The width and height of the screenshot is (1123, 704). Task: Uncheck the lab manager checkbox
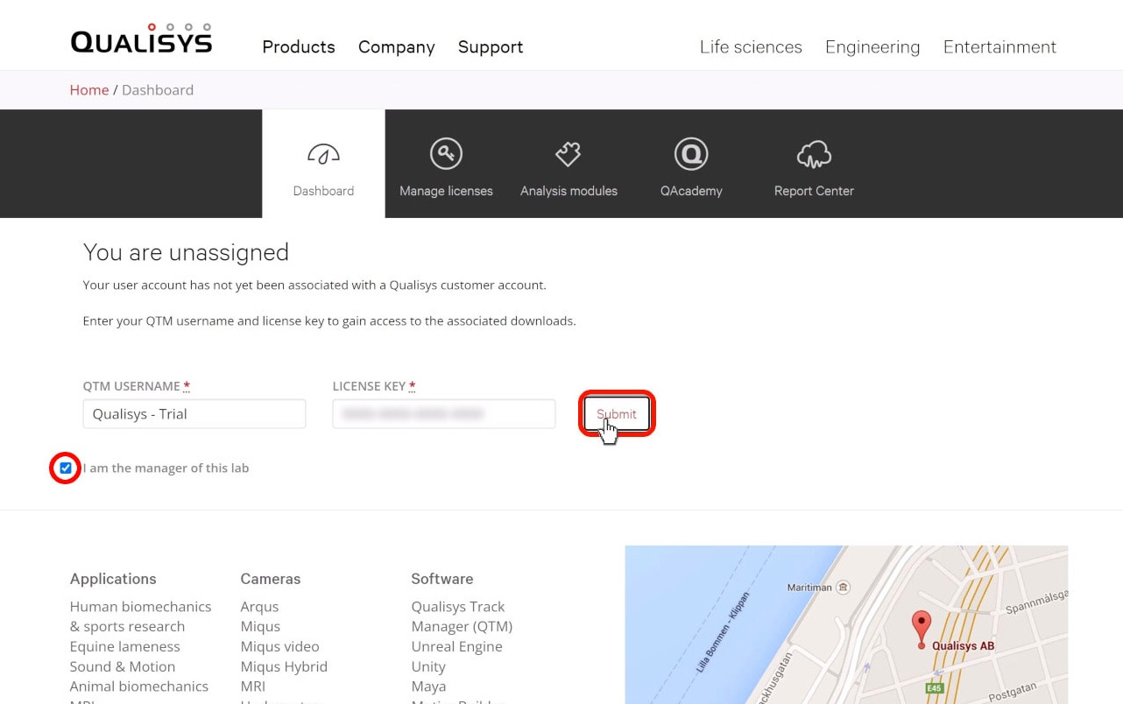pyautogui.click(x=66, y=468)
